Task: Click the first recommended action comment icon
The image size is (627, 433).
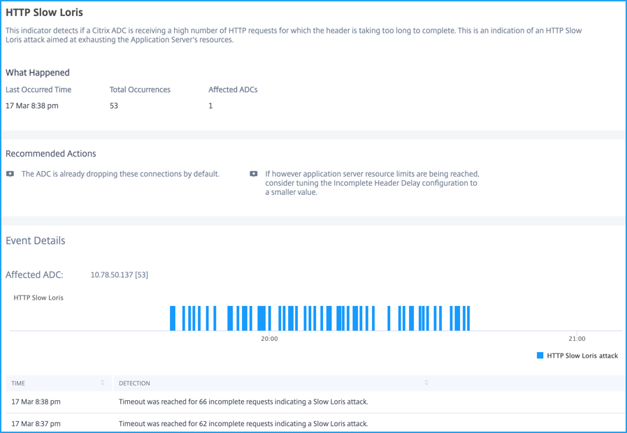Action: [10, 174]
